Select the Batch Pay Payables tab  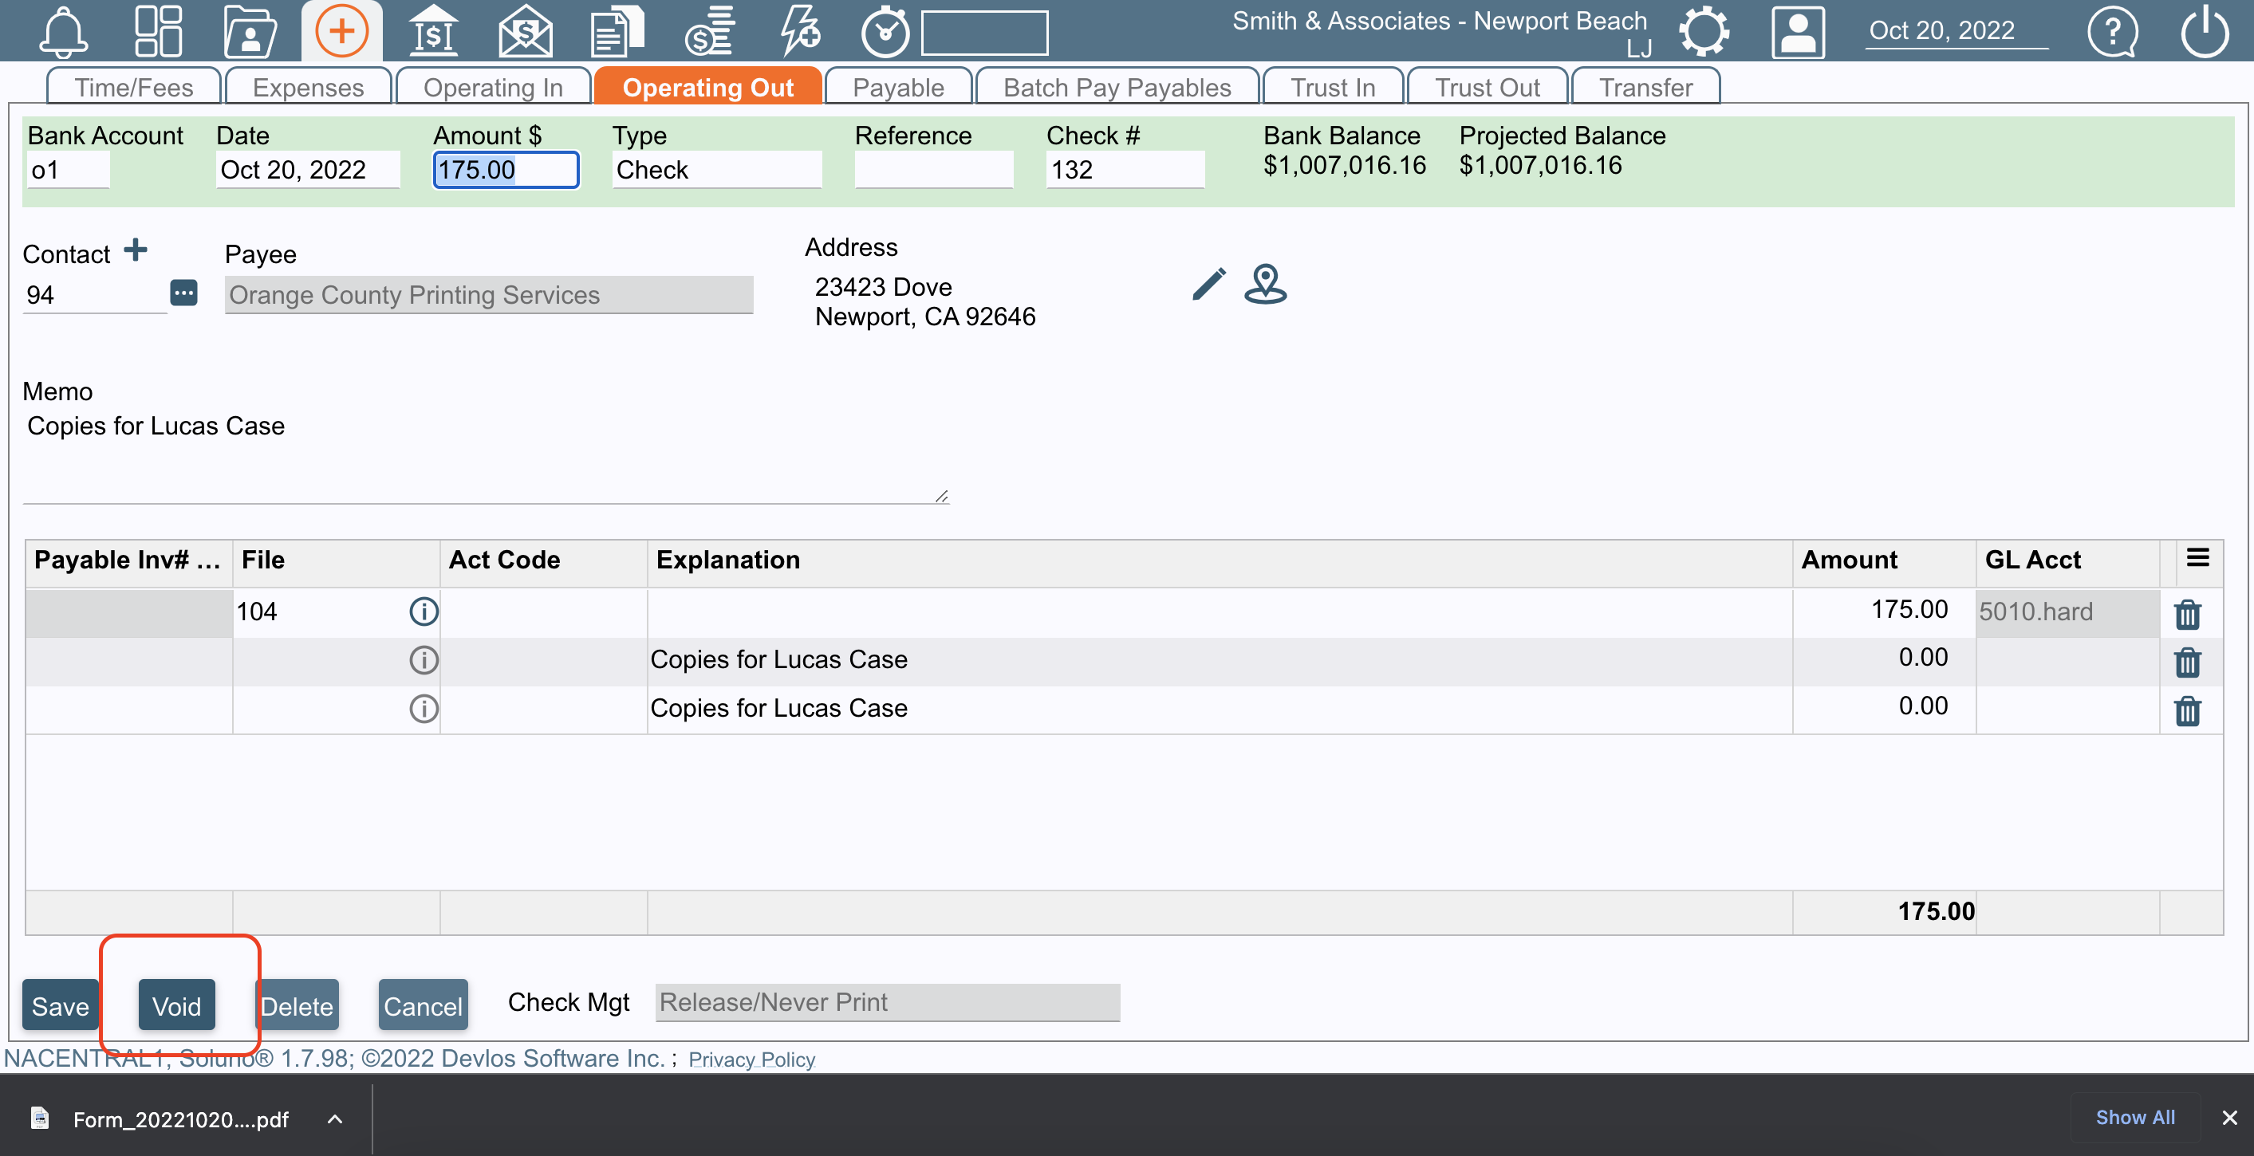(x=1117, y=85)
